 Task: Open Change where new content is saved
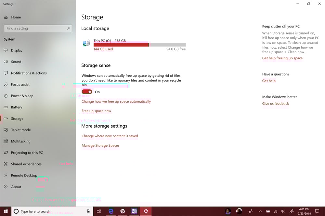click(x=110, y=136)
